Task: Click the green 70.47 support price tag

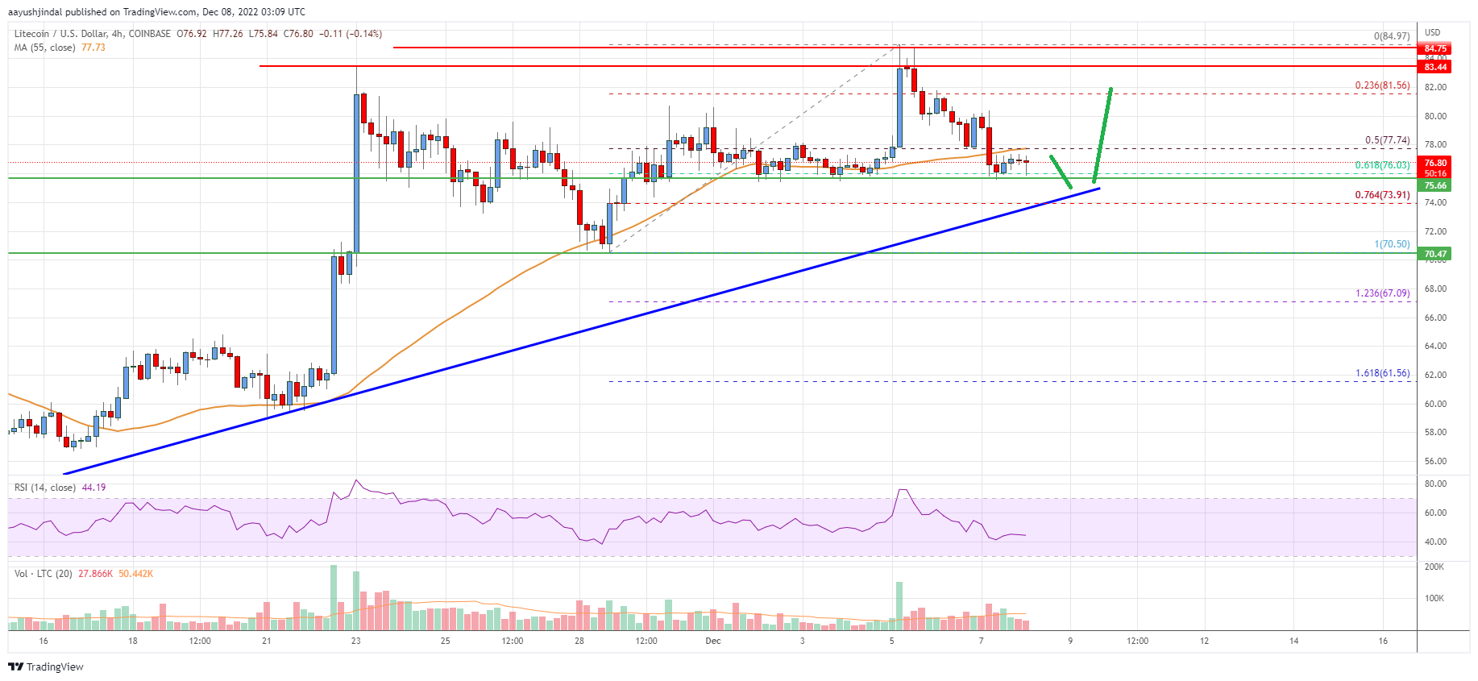Action: 1435,254
